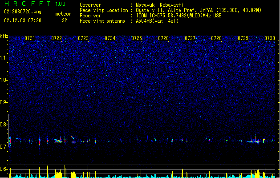280x178 pixels.
Task: Click the 0726 time marker
Action: pos(163,38)
